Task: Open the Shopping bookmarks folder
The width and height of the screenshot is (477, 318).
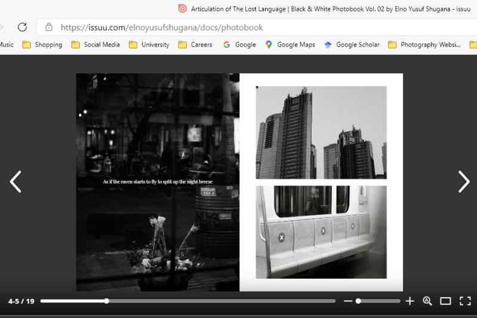Action: [x=42, y=45]
